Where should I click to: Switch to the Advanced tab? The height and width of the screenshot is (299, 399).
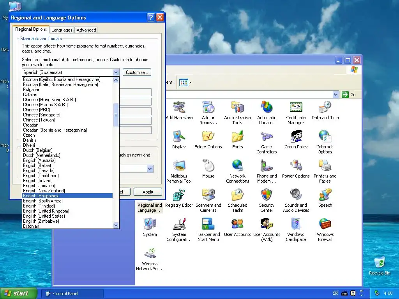[x=86, y=30]
